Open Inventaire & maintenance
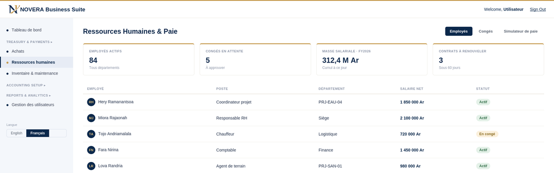The height and width of the screenshot is (173, 554). click(x=36, y=73)
